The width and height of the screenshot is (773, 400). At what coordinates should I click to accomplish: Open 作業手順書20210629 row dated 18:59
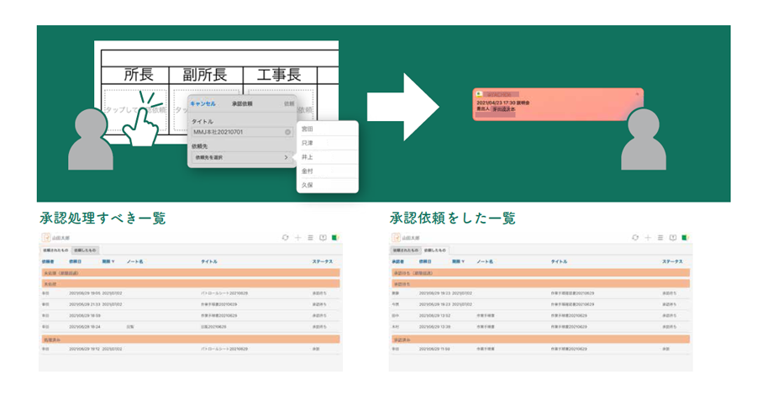192,316
